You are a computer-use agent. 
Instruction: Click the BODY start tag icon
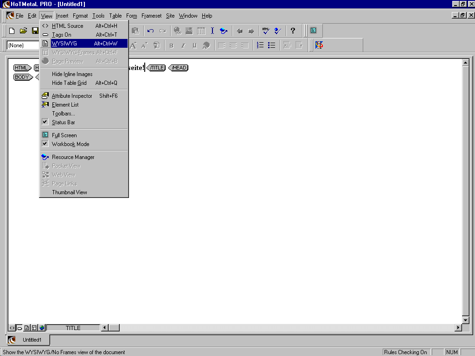(23, 77)
